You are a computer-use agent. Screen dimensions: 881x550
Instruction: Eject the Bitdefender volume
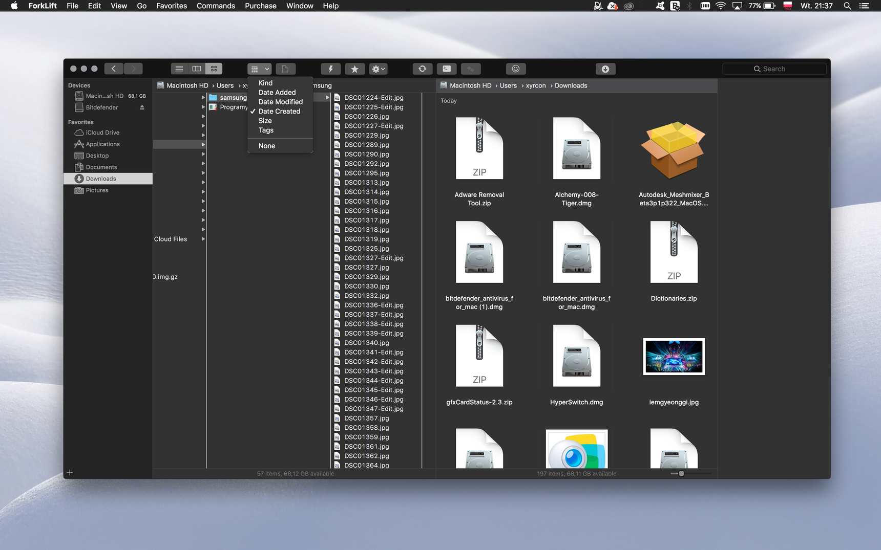click(x=142, y=107)
